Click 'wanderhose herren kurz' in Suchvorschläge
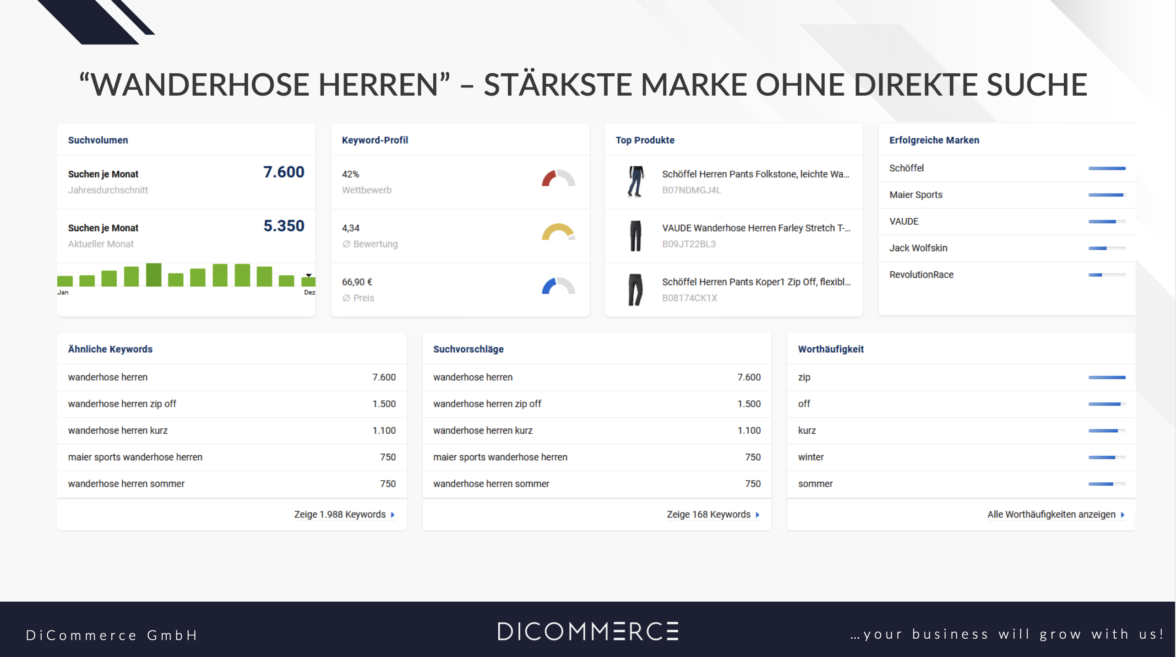The image size is (1176, 657). point(483,430)
